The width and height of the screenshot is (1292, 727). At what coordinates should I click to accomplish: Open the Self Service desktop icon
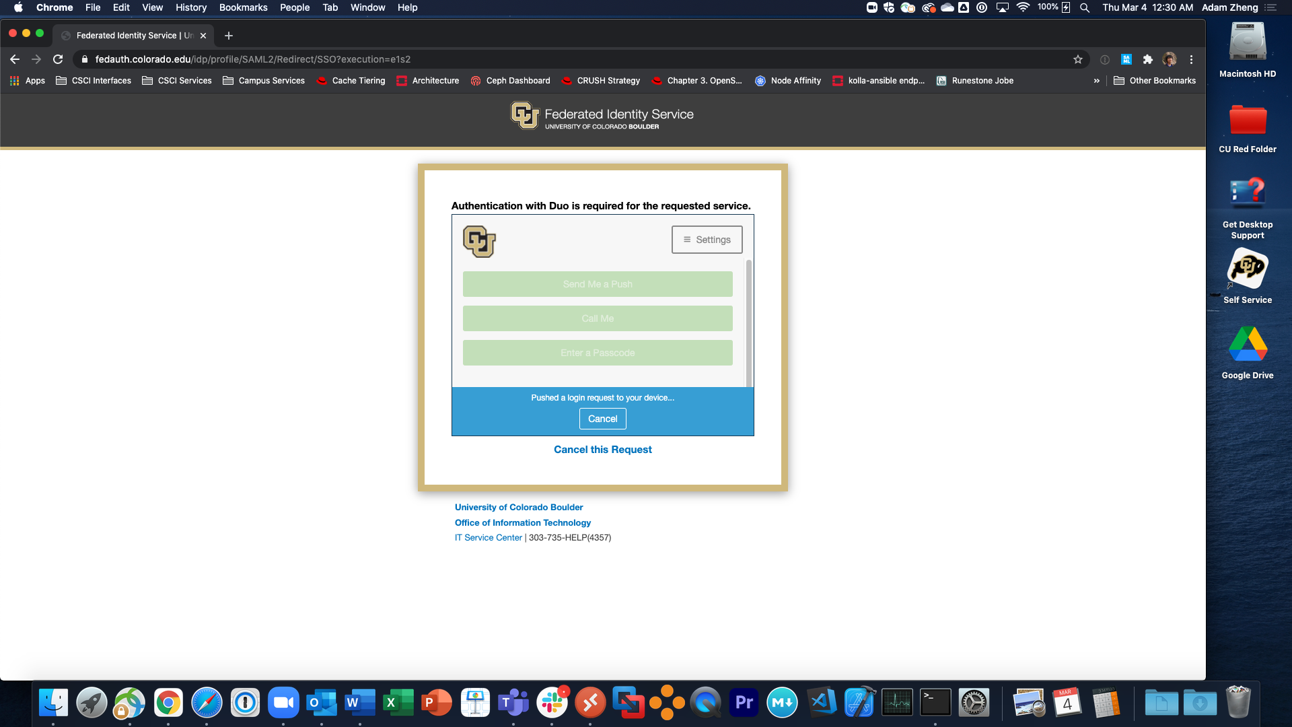[1248, 276]
